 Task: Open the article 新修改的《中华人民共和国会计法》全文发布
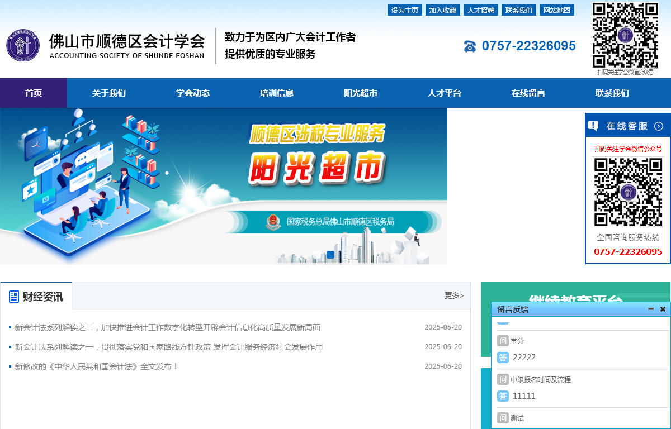[96, 366]
